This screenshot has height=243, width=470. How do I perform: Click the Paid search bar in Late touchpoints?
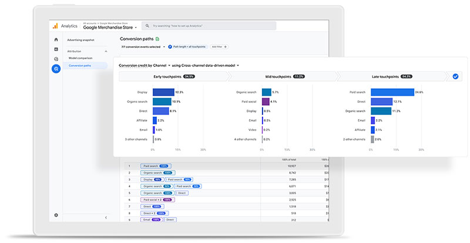[x=392, y=92]
